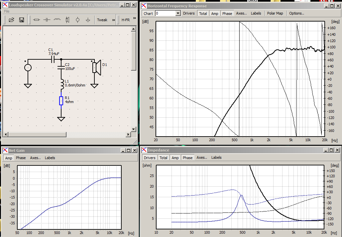Open Options.. in Horizontal Frequency Response window

coord(296,13)
